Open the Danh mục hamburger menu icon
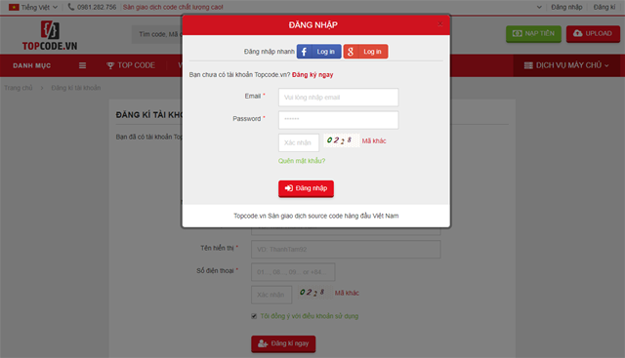The width and height of the screenshot is (625, 358). [82, 65]
